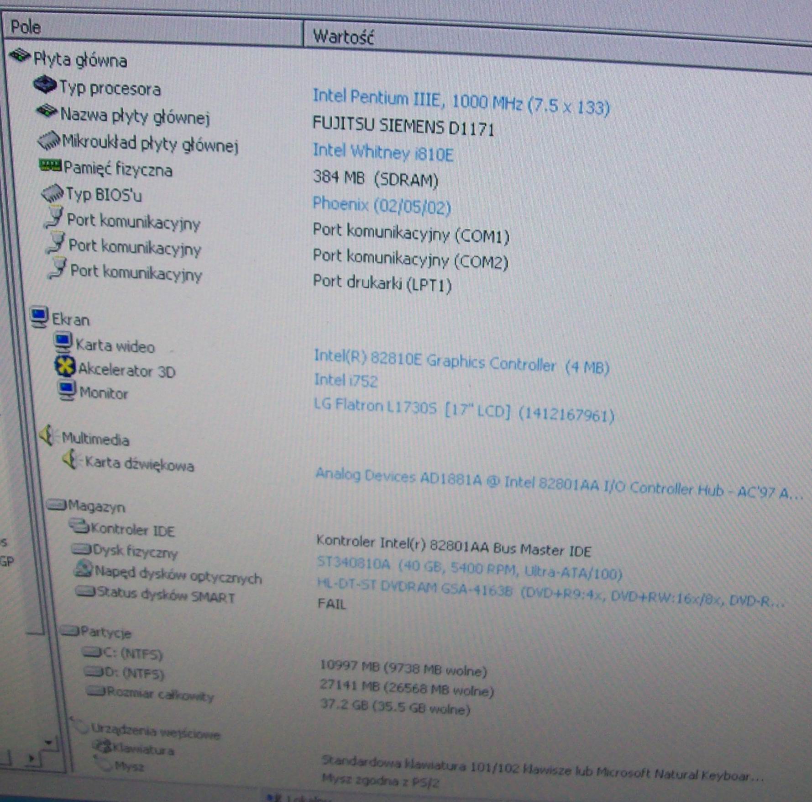Screen dimensions: 812x802
Task: Click the Kontroler IDE icon
Action: coord(79,526)
